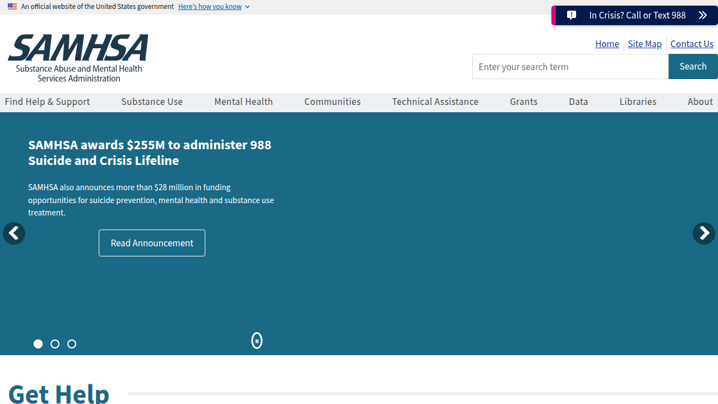Click the SAMHSA awards $255M headline
Screen dimensions: 718x404
[x=150, y=153]
